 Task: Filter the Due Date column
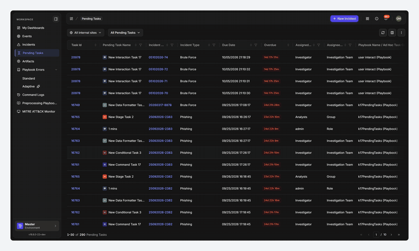256,45
